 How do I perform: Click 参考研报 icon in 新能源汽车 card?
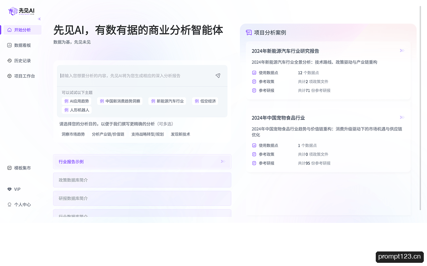coord(254,90)
